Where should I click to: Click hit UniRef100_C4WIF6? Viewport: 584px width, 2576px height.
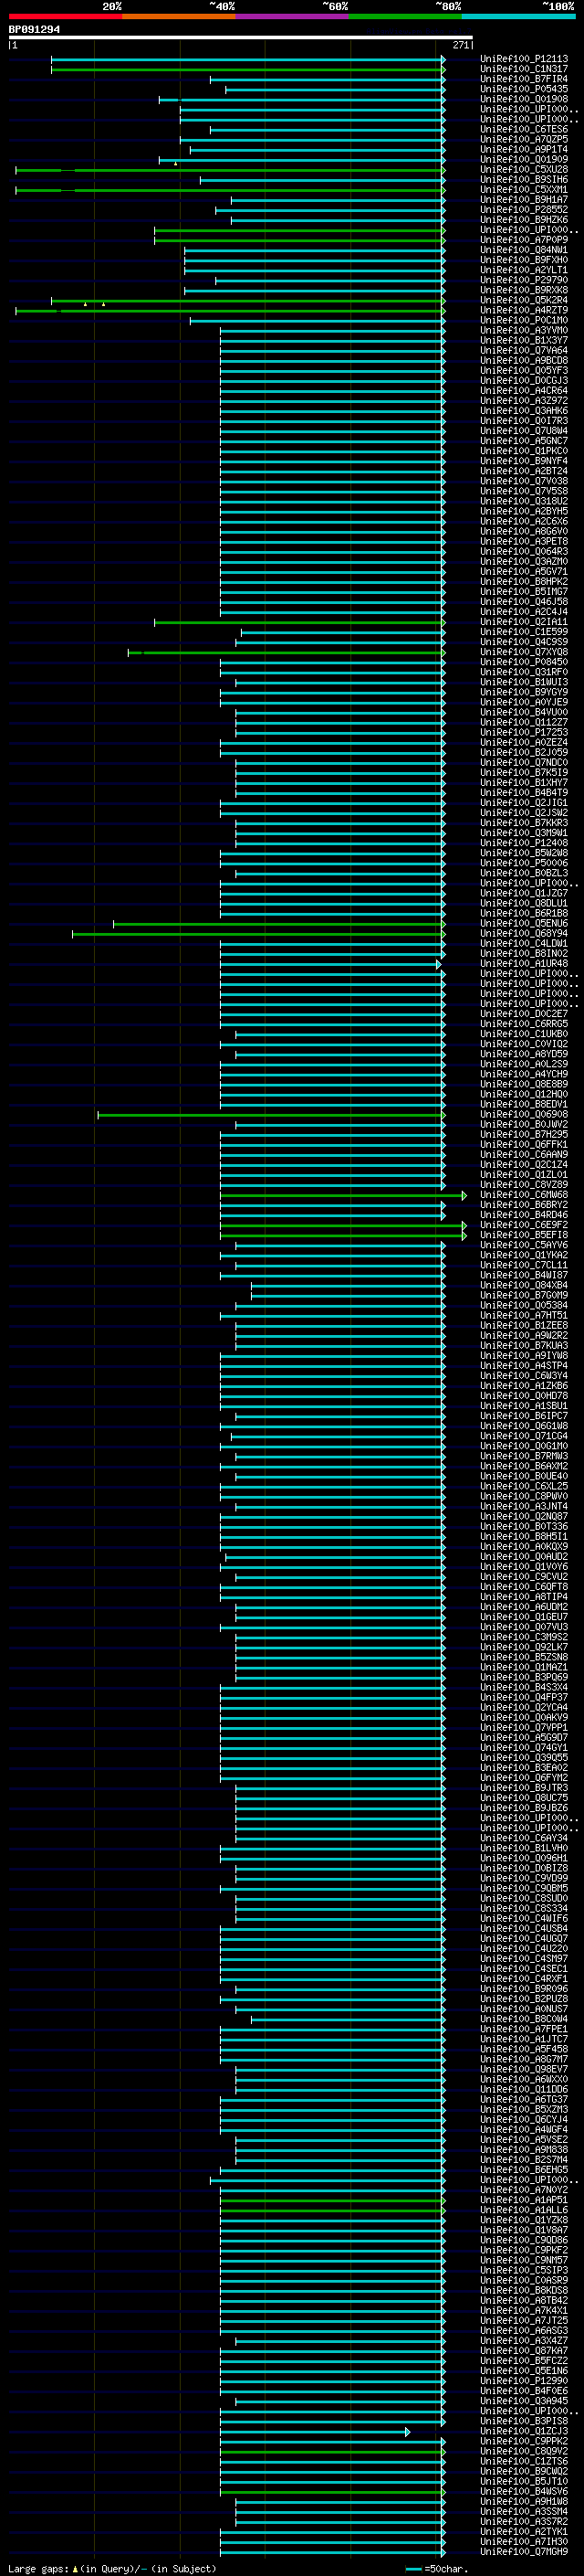(524, 1918)
